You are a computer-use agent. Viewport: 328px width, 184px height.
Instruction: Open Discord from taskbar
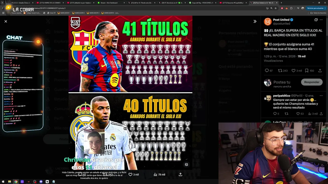point(41,182)
